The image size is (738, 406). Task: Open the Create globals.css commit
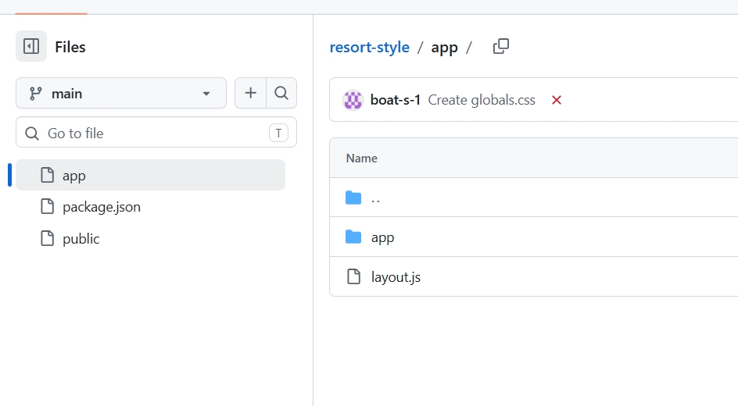point(482,100)
